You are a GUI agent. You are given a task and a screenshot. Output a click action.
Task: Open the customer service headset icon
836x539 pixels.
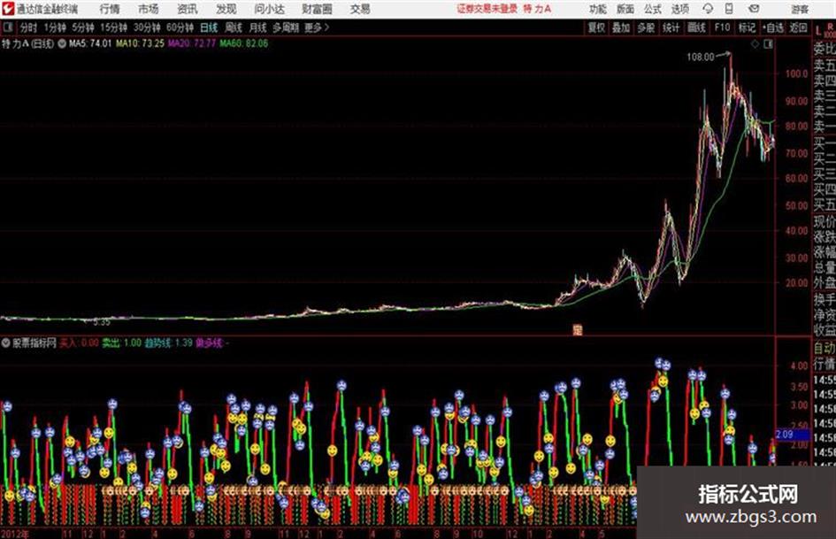[x=708, y=9]
